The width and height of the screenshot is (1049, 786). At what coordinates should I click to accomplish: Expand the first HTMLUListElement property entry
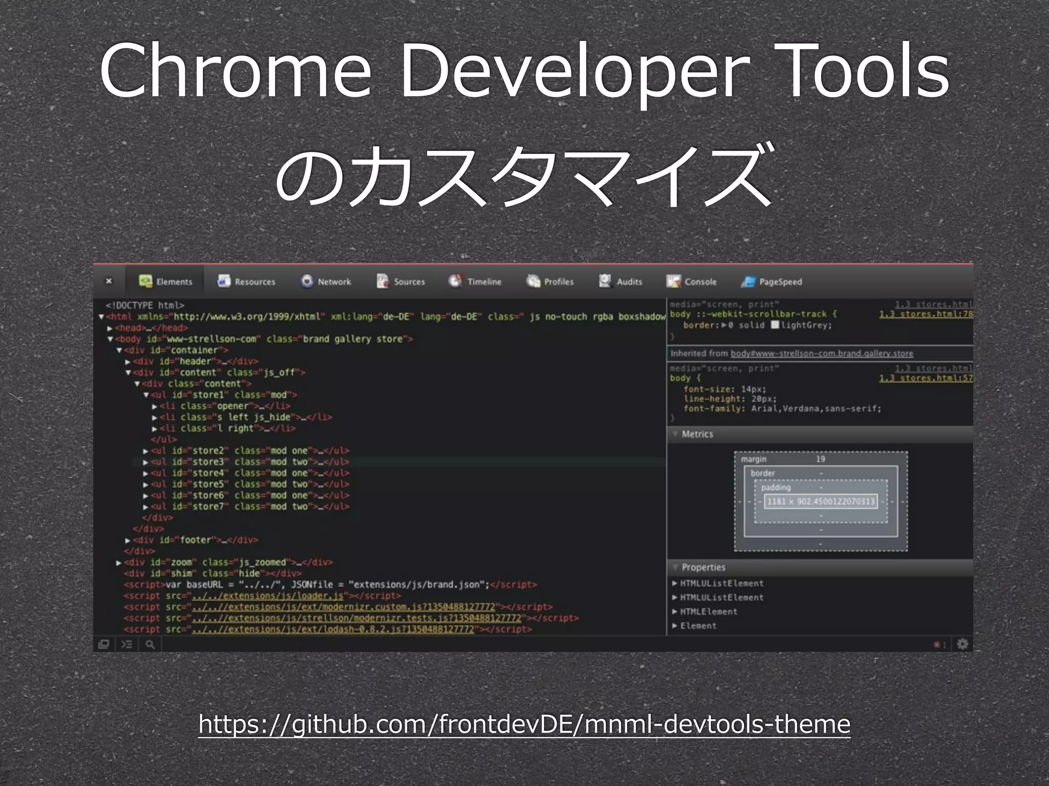pos(675,583)
